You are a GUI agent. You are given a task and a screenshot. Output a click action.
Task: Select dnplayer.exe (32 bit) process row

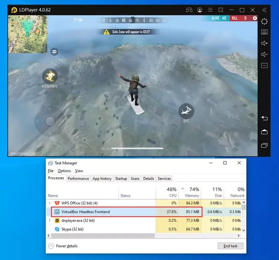[144, 221]
